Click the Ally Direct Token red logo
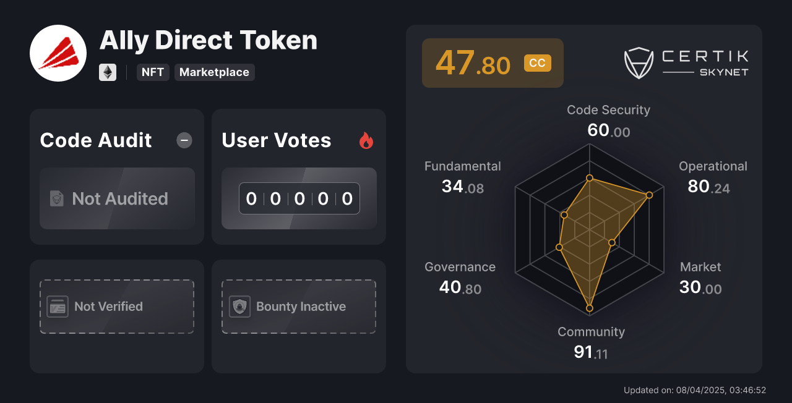792x403 pixels. click(x=58, y=53)
